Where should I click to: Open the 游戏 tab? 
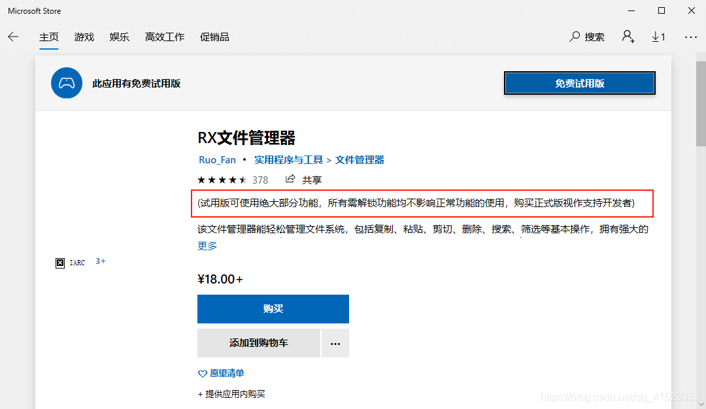84,37
